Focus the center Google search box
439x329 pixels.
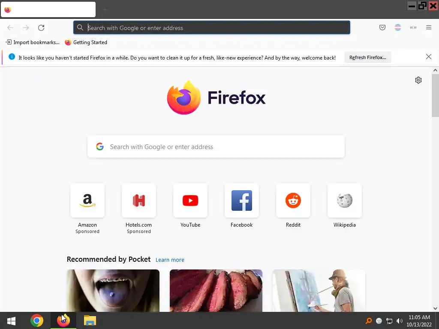[x=216, y=147]
